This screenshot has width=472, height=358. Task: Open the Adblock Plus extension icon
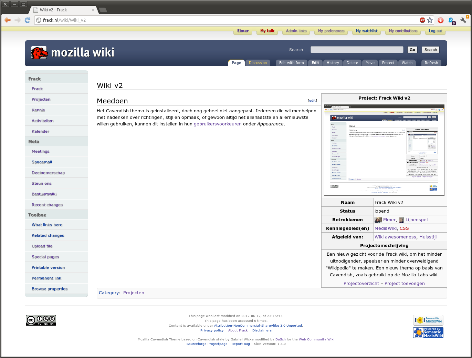[422, 20]
